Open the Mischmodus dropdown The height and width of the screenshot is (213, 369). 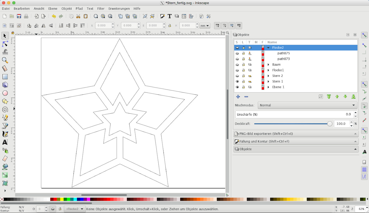click(x=307, y=105)
